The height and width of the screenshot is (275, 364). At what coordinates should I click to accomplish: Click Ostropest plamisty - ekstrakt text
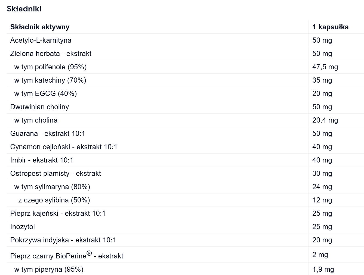point(55,173)
